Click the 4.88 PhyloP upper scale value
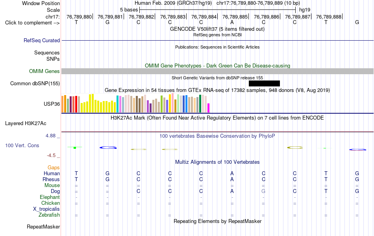Viewport: 374px width, 236px height. click(50, 136)
